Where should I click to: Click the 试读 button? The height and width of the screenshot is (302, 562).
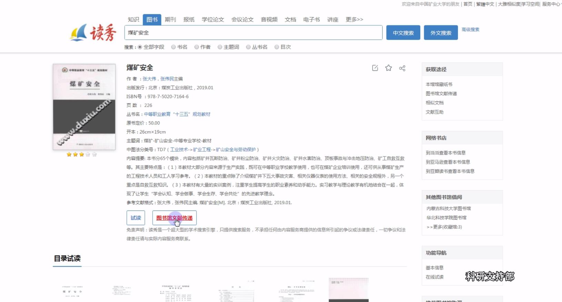[136, 218]
